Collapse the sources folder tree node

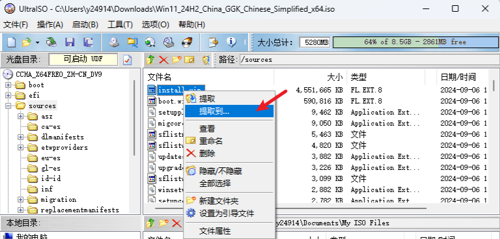(x=8, y=105)
